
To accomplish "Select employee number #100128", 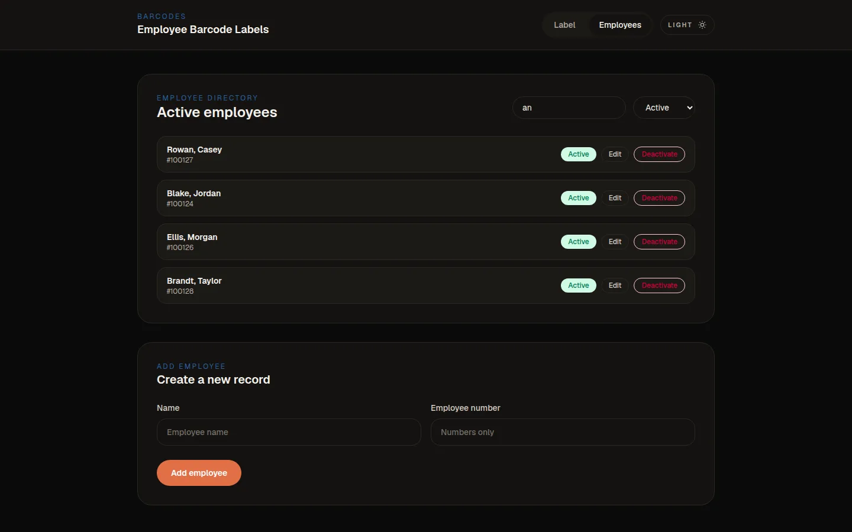I will [180, 291].
